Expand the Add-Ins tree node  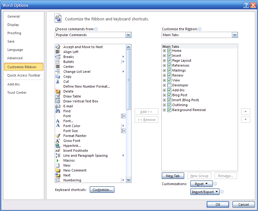165,90
